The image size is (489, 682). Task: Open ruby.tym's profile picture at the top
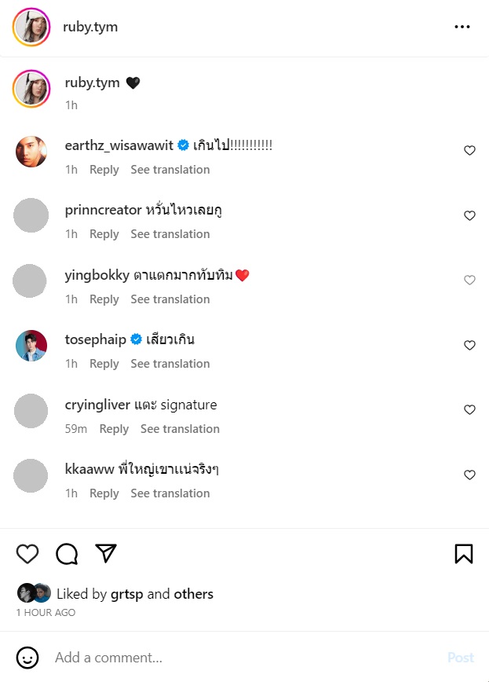[31, 26]
